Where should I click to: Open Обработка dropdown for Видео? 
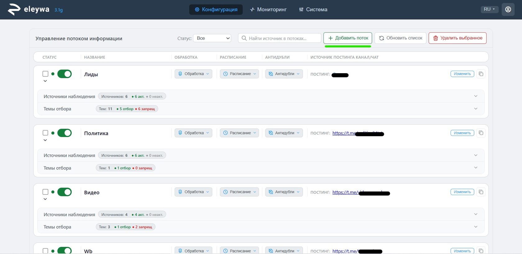[194, 192]
